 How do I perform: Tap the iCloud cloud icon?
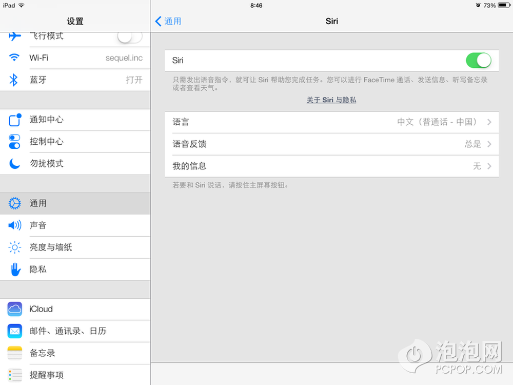(15, 309)
